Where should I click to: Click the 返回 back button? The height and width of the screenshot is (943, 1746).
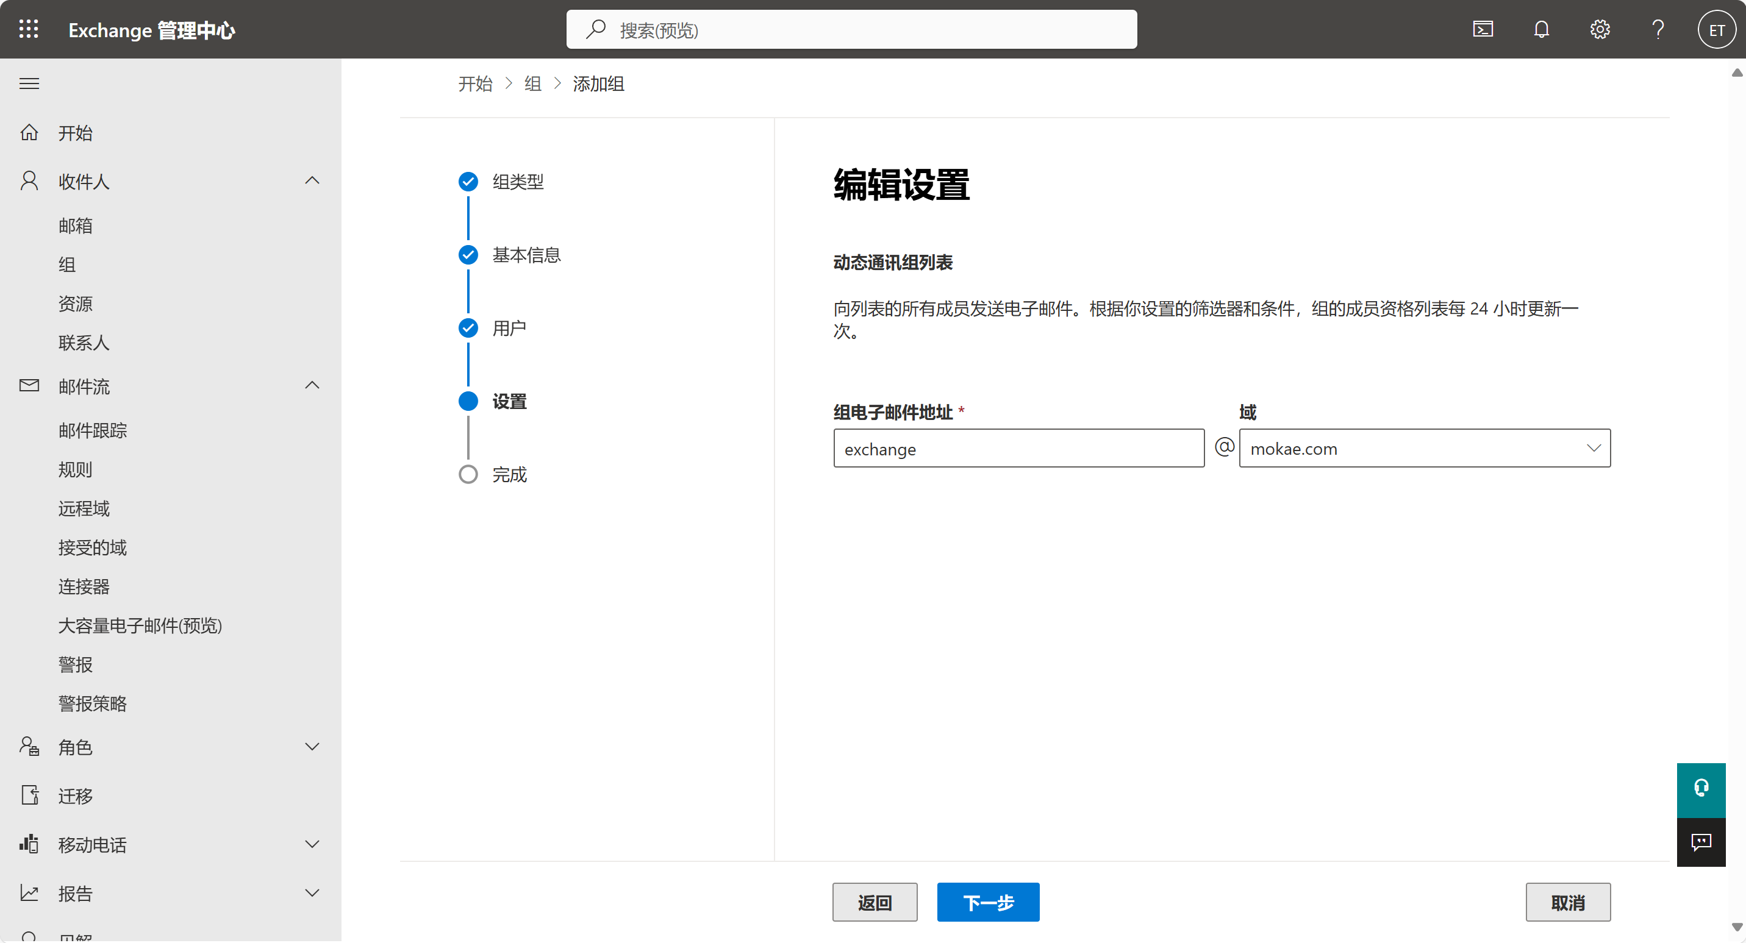[875, 902]
